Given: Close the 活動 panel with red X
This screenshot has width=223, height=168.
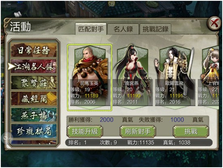Looking at the screenshot, I should click(x=215, y=23).
